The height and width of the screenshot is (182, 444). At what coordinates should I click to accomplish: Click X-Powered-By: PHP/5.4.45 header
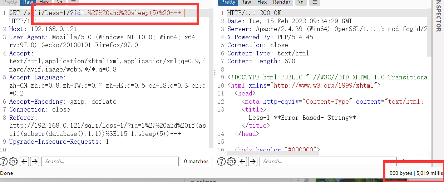270,37
